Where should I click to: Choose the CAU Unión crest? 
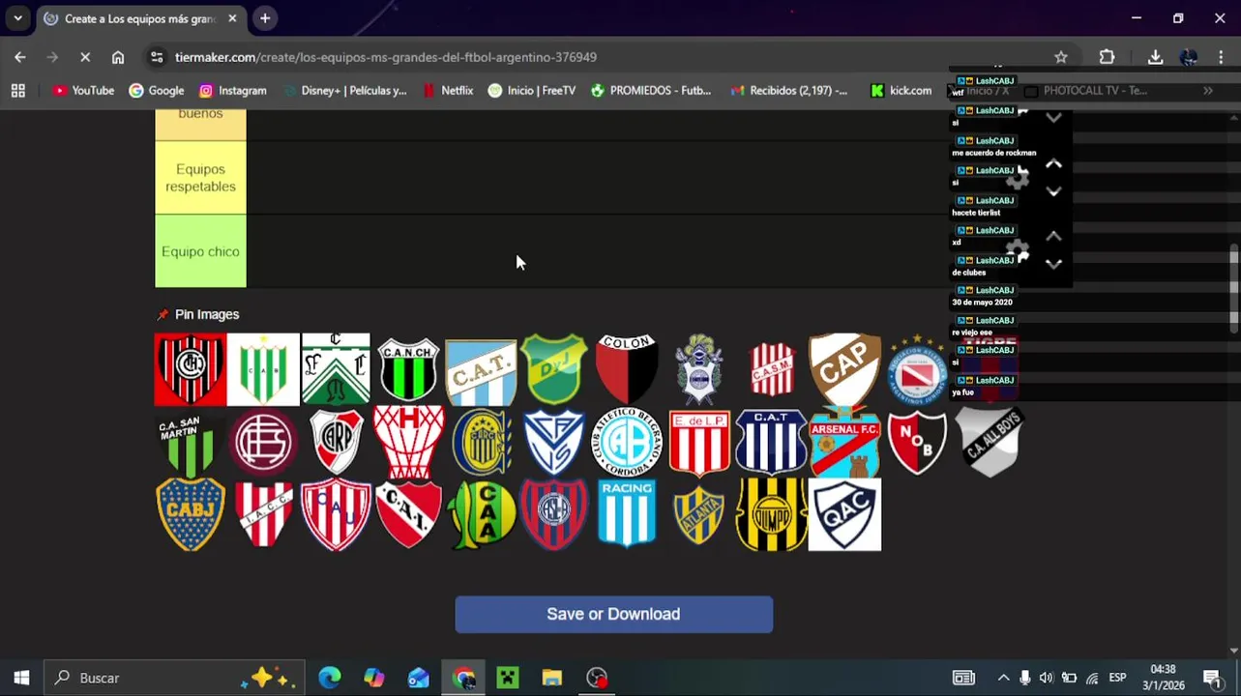pyautogui.click(x=336, y=514)
